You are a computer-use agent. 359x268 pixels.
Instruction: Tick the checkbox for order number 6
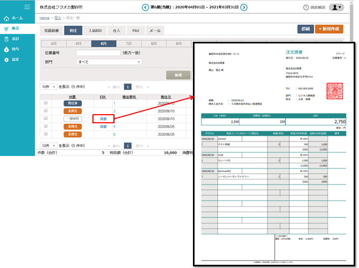tap(46, 134)
